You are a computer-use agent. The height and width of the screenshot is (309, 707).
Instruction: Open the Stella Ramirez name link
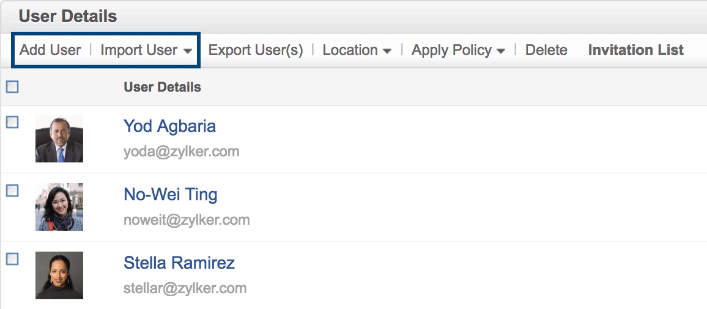[179, 263]
